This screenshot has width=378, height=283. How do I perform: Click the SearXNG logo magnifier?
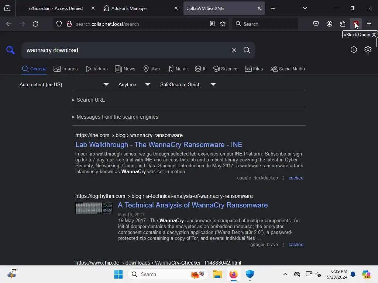pyautogui.click(x=10, y=50)
